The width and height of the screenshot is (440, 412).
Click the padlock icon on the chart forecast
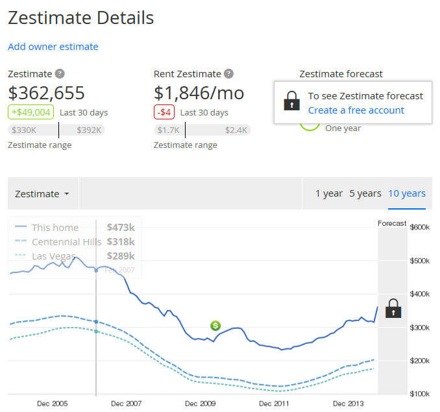point(393,308)
